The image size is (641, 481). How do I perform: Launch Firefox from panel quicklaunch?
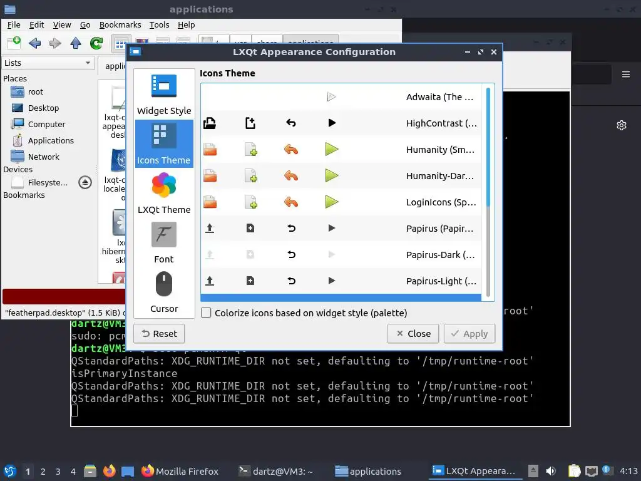pos(109,471)
